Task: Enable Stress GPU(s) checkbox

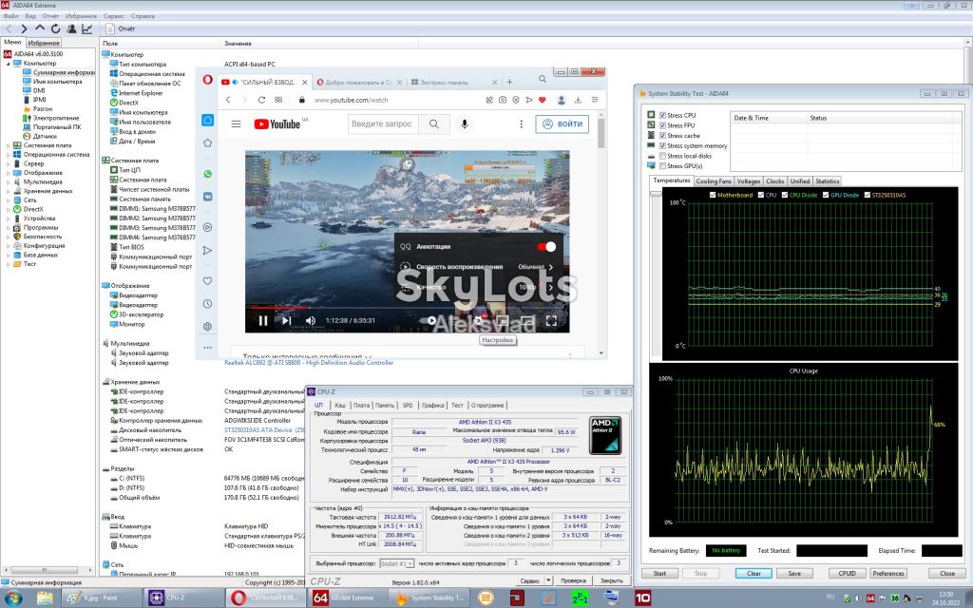Action: click(x=662, y=166)
